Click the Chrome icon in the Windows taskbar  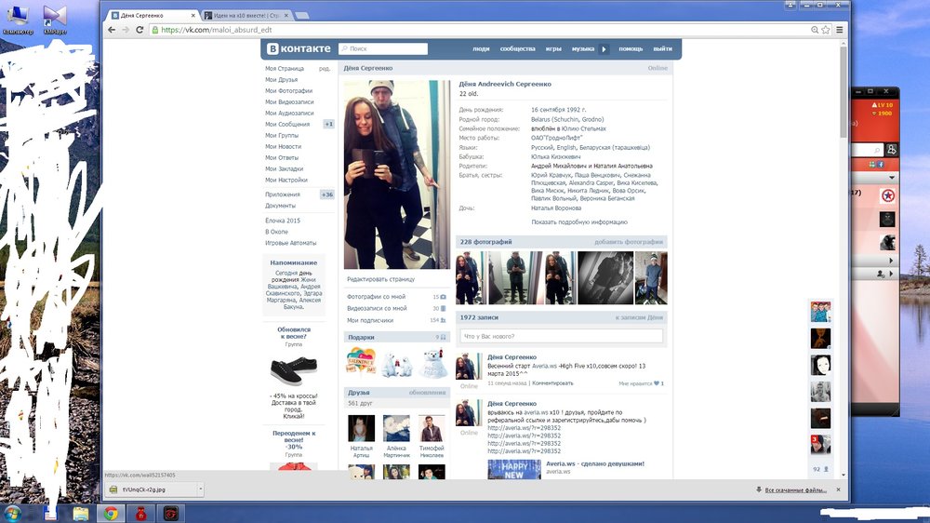point(111,513)
